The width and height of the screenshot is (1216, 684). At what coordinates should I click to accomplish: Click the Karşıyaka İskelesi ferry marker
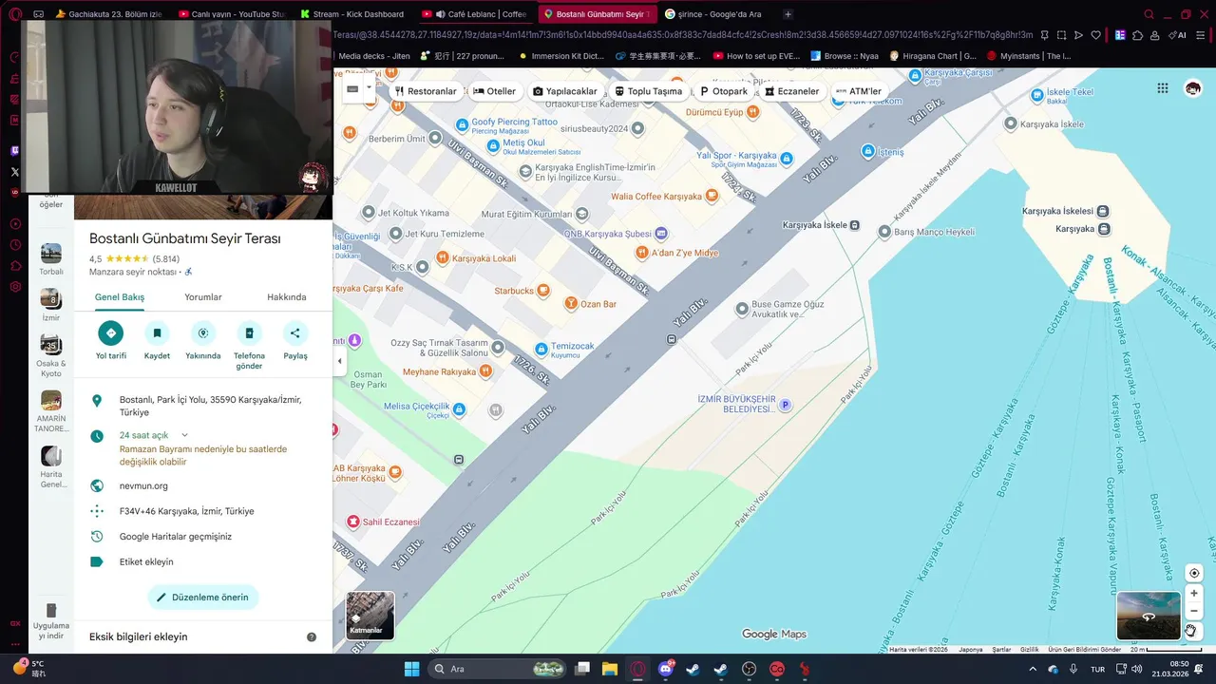[x=1103, y=211]
